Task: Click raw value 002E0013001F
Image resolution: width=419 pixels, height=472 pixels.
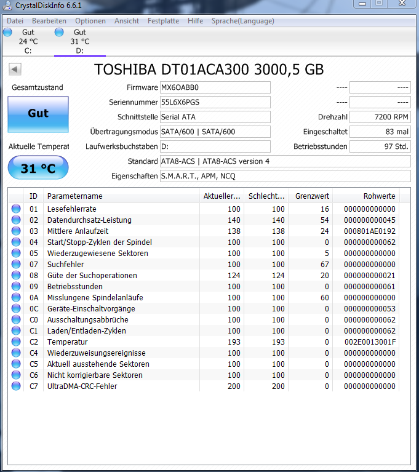Action: pos(370,342)
